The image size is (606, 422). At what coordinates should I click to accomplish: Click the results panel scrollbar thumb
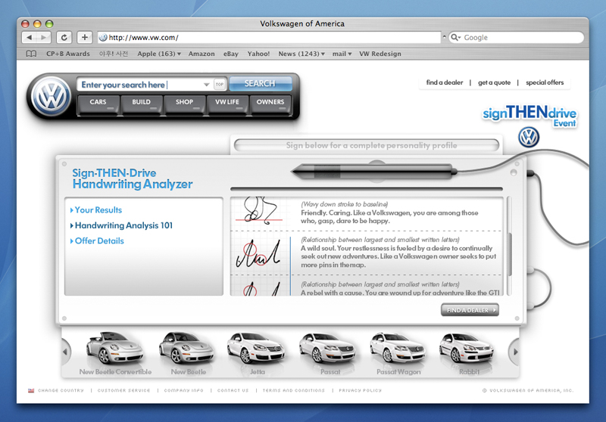pyautogui.click(x=509, y=254)
